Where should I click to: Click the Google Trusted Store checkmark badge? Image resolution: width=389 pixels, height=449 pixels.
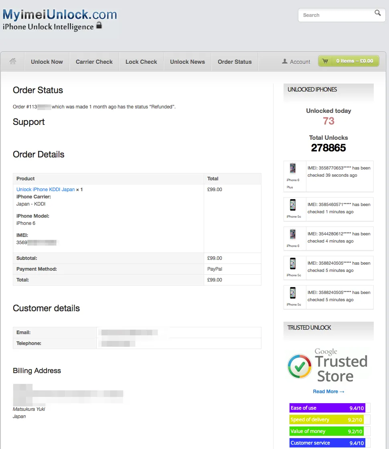click(x=299, y=366)
